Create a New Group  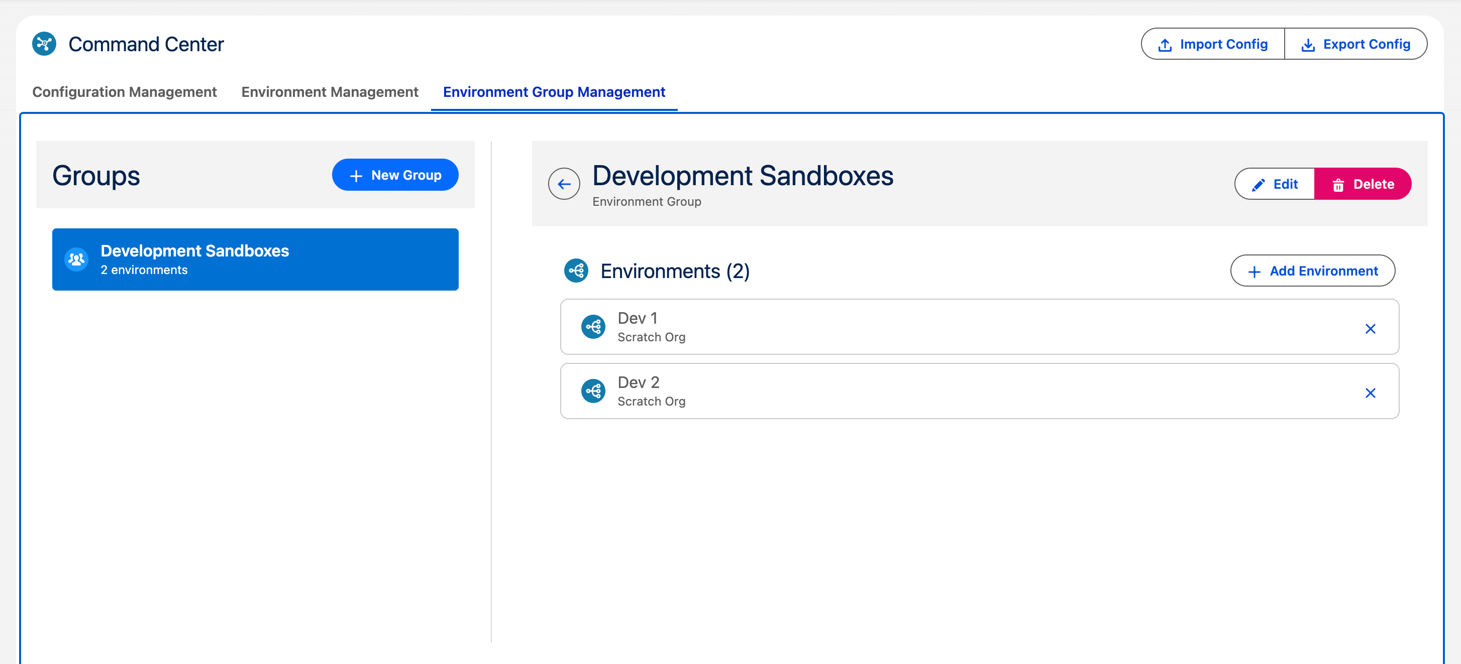click(395, 175)
